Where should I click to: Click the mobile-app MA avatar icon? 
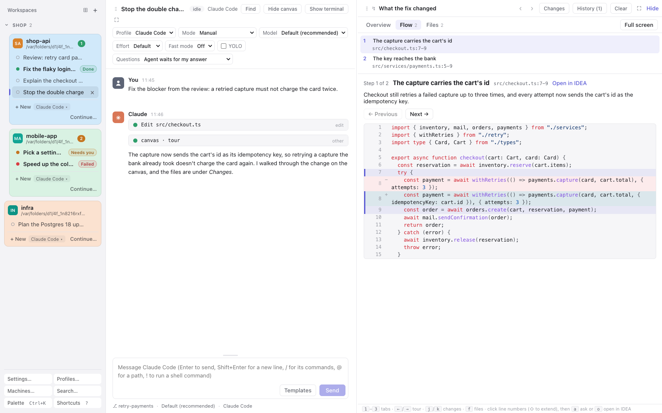click(18, 138)
